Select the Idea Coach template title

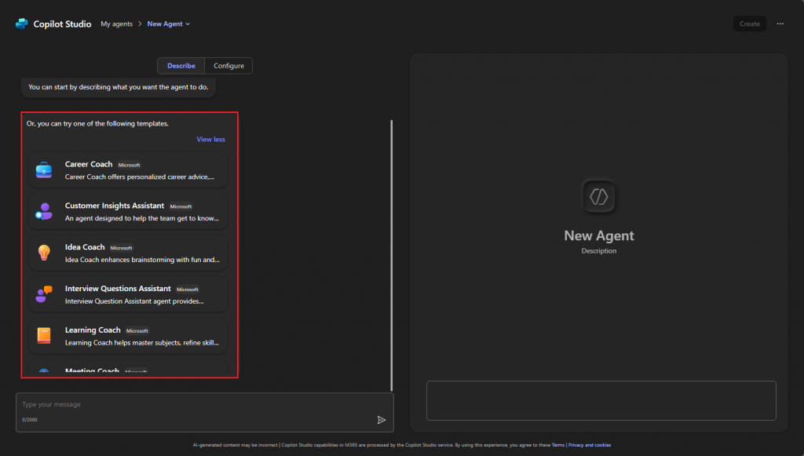[x=85, y=247]
